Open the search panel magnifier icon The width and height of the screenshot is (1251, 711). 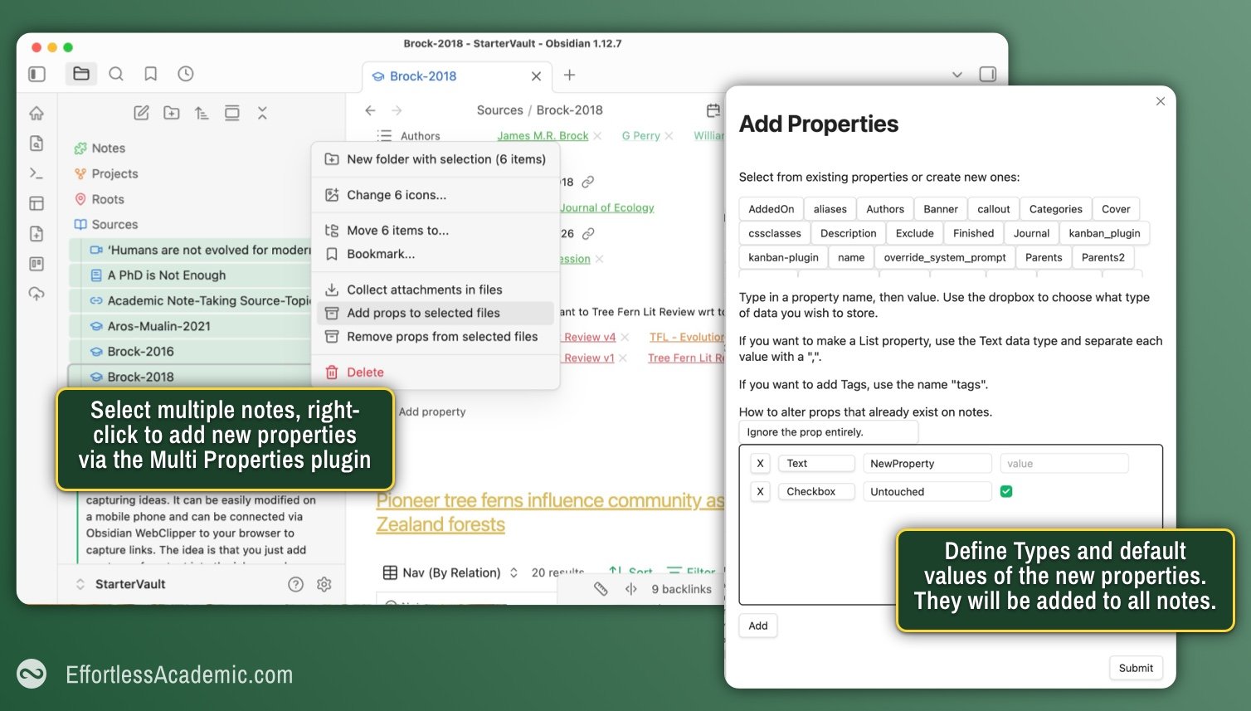coord(116,74)
